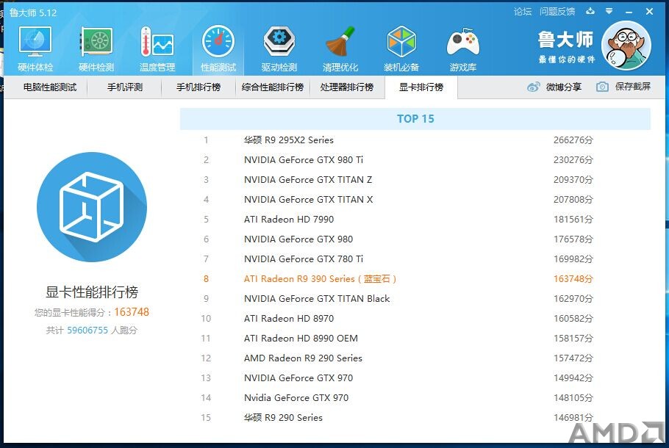This screenshot has width=669, height=448.
Task: Select the ATI Radeon HD 8990 OEM row
Action: 415,338
